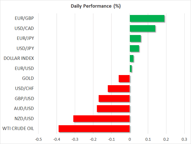Click the USD/JPY bar

[x=134, y=49]
